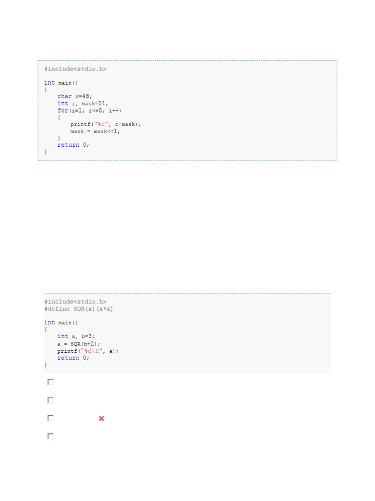
Task: Click the 'int a, b=3;' declaration
Action: [76, 336]
